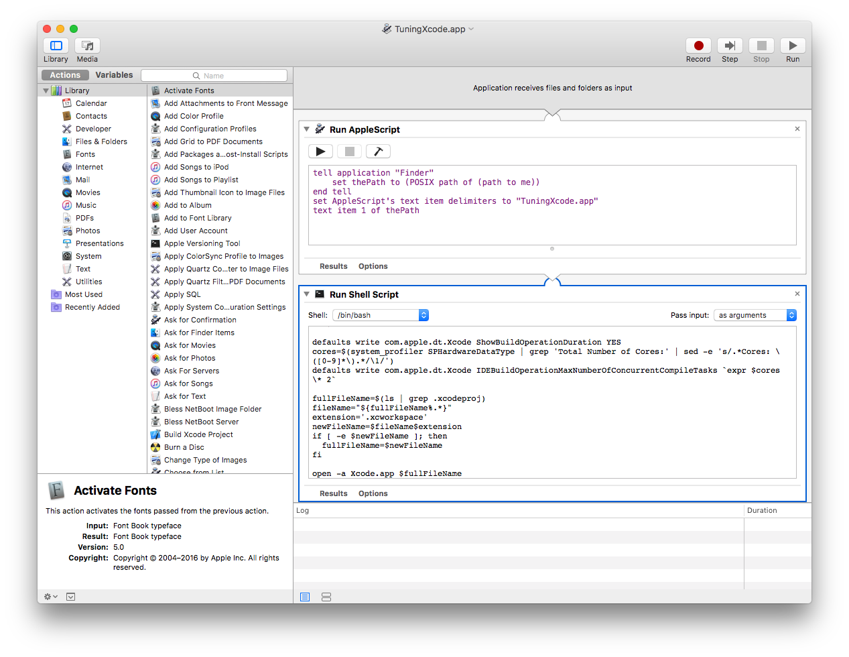Viewport: 849px width, 657px height.
Task: Click the Record button in the toolbar
Action: 698,46
